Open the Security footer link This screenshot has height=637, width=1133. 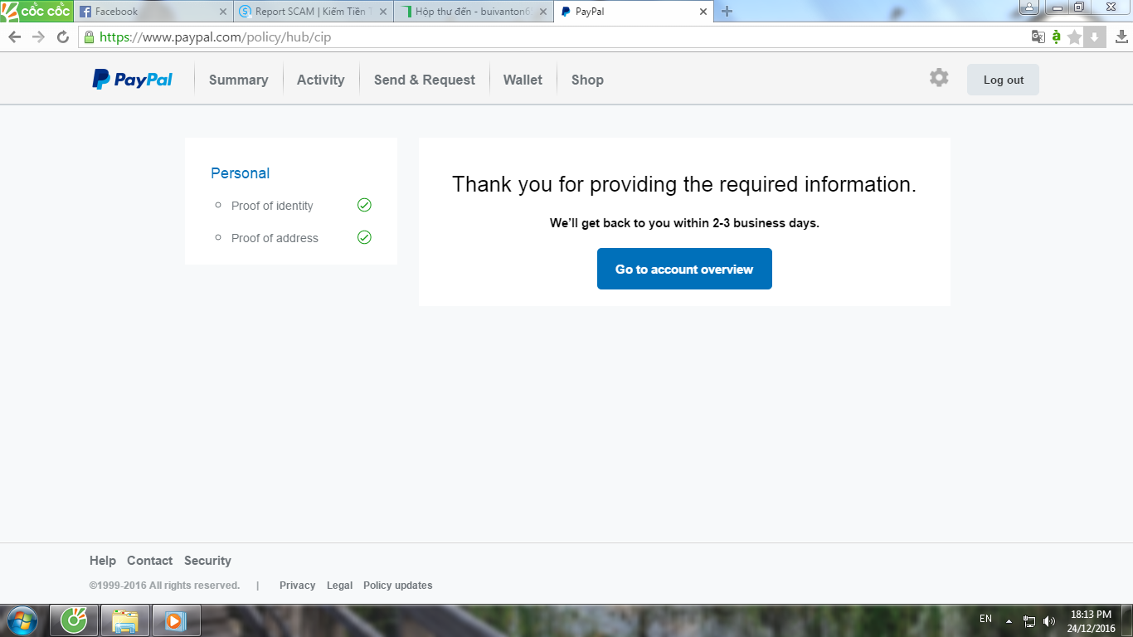[x=207, y=561]
